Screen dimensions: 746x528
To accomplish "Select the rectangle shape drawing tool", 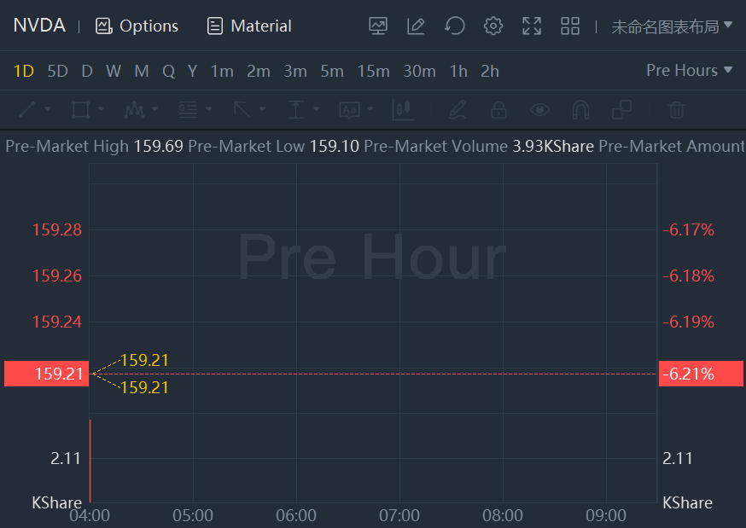I will [x=81, y=110].
